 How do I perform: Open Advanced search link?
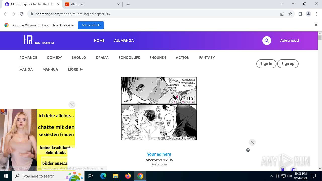289,40
